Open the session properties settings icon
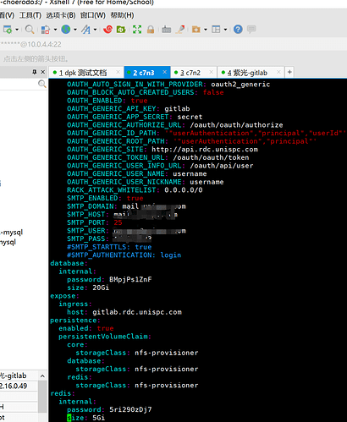Viewport: 347px width, 422px height. point(8,30)
